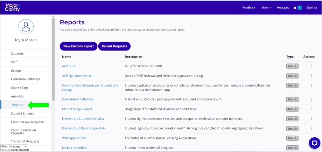Click Sign Out in the header
322x152 pixels.
[x=311, y=8]
